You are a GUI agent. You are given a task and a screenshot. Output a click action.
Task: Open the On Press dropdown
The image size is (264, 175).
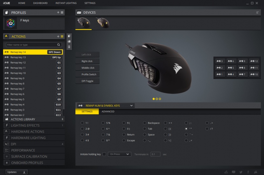click(119, 154)
